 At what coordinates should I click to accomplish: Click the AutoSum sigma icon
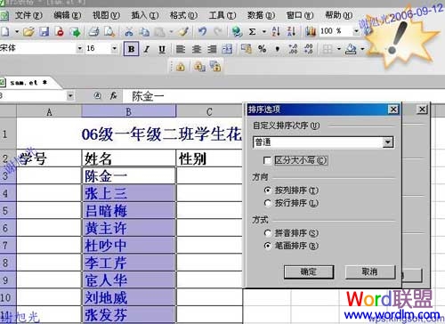(252, 31)
